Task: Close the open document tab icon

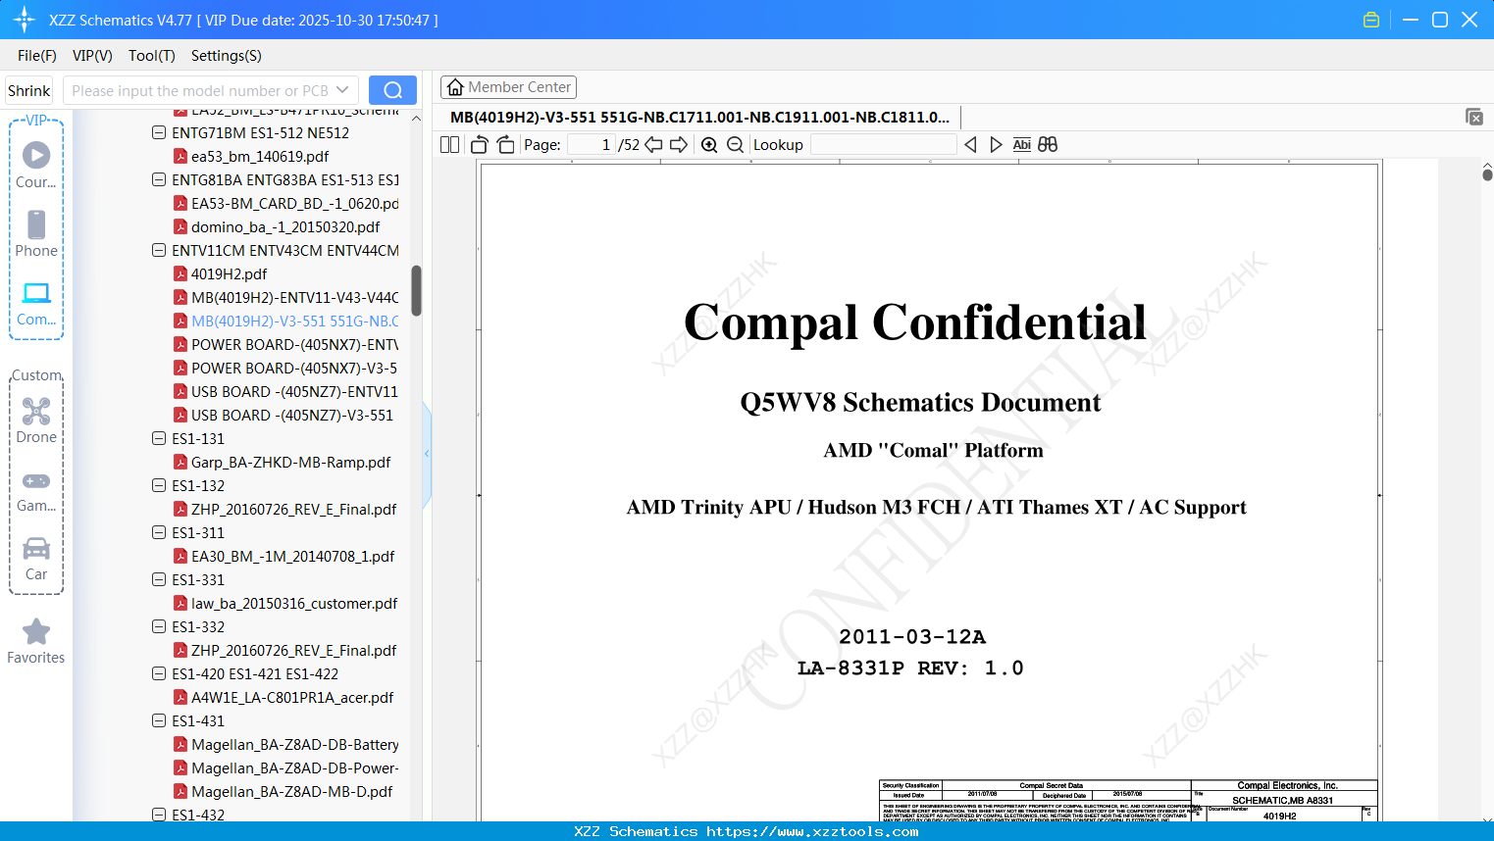Action: click(1474, 117)
